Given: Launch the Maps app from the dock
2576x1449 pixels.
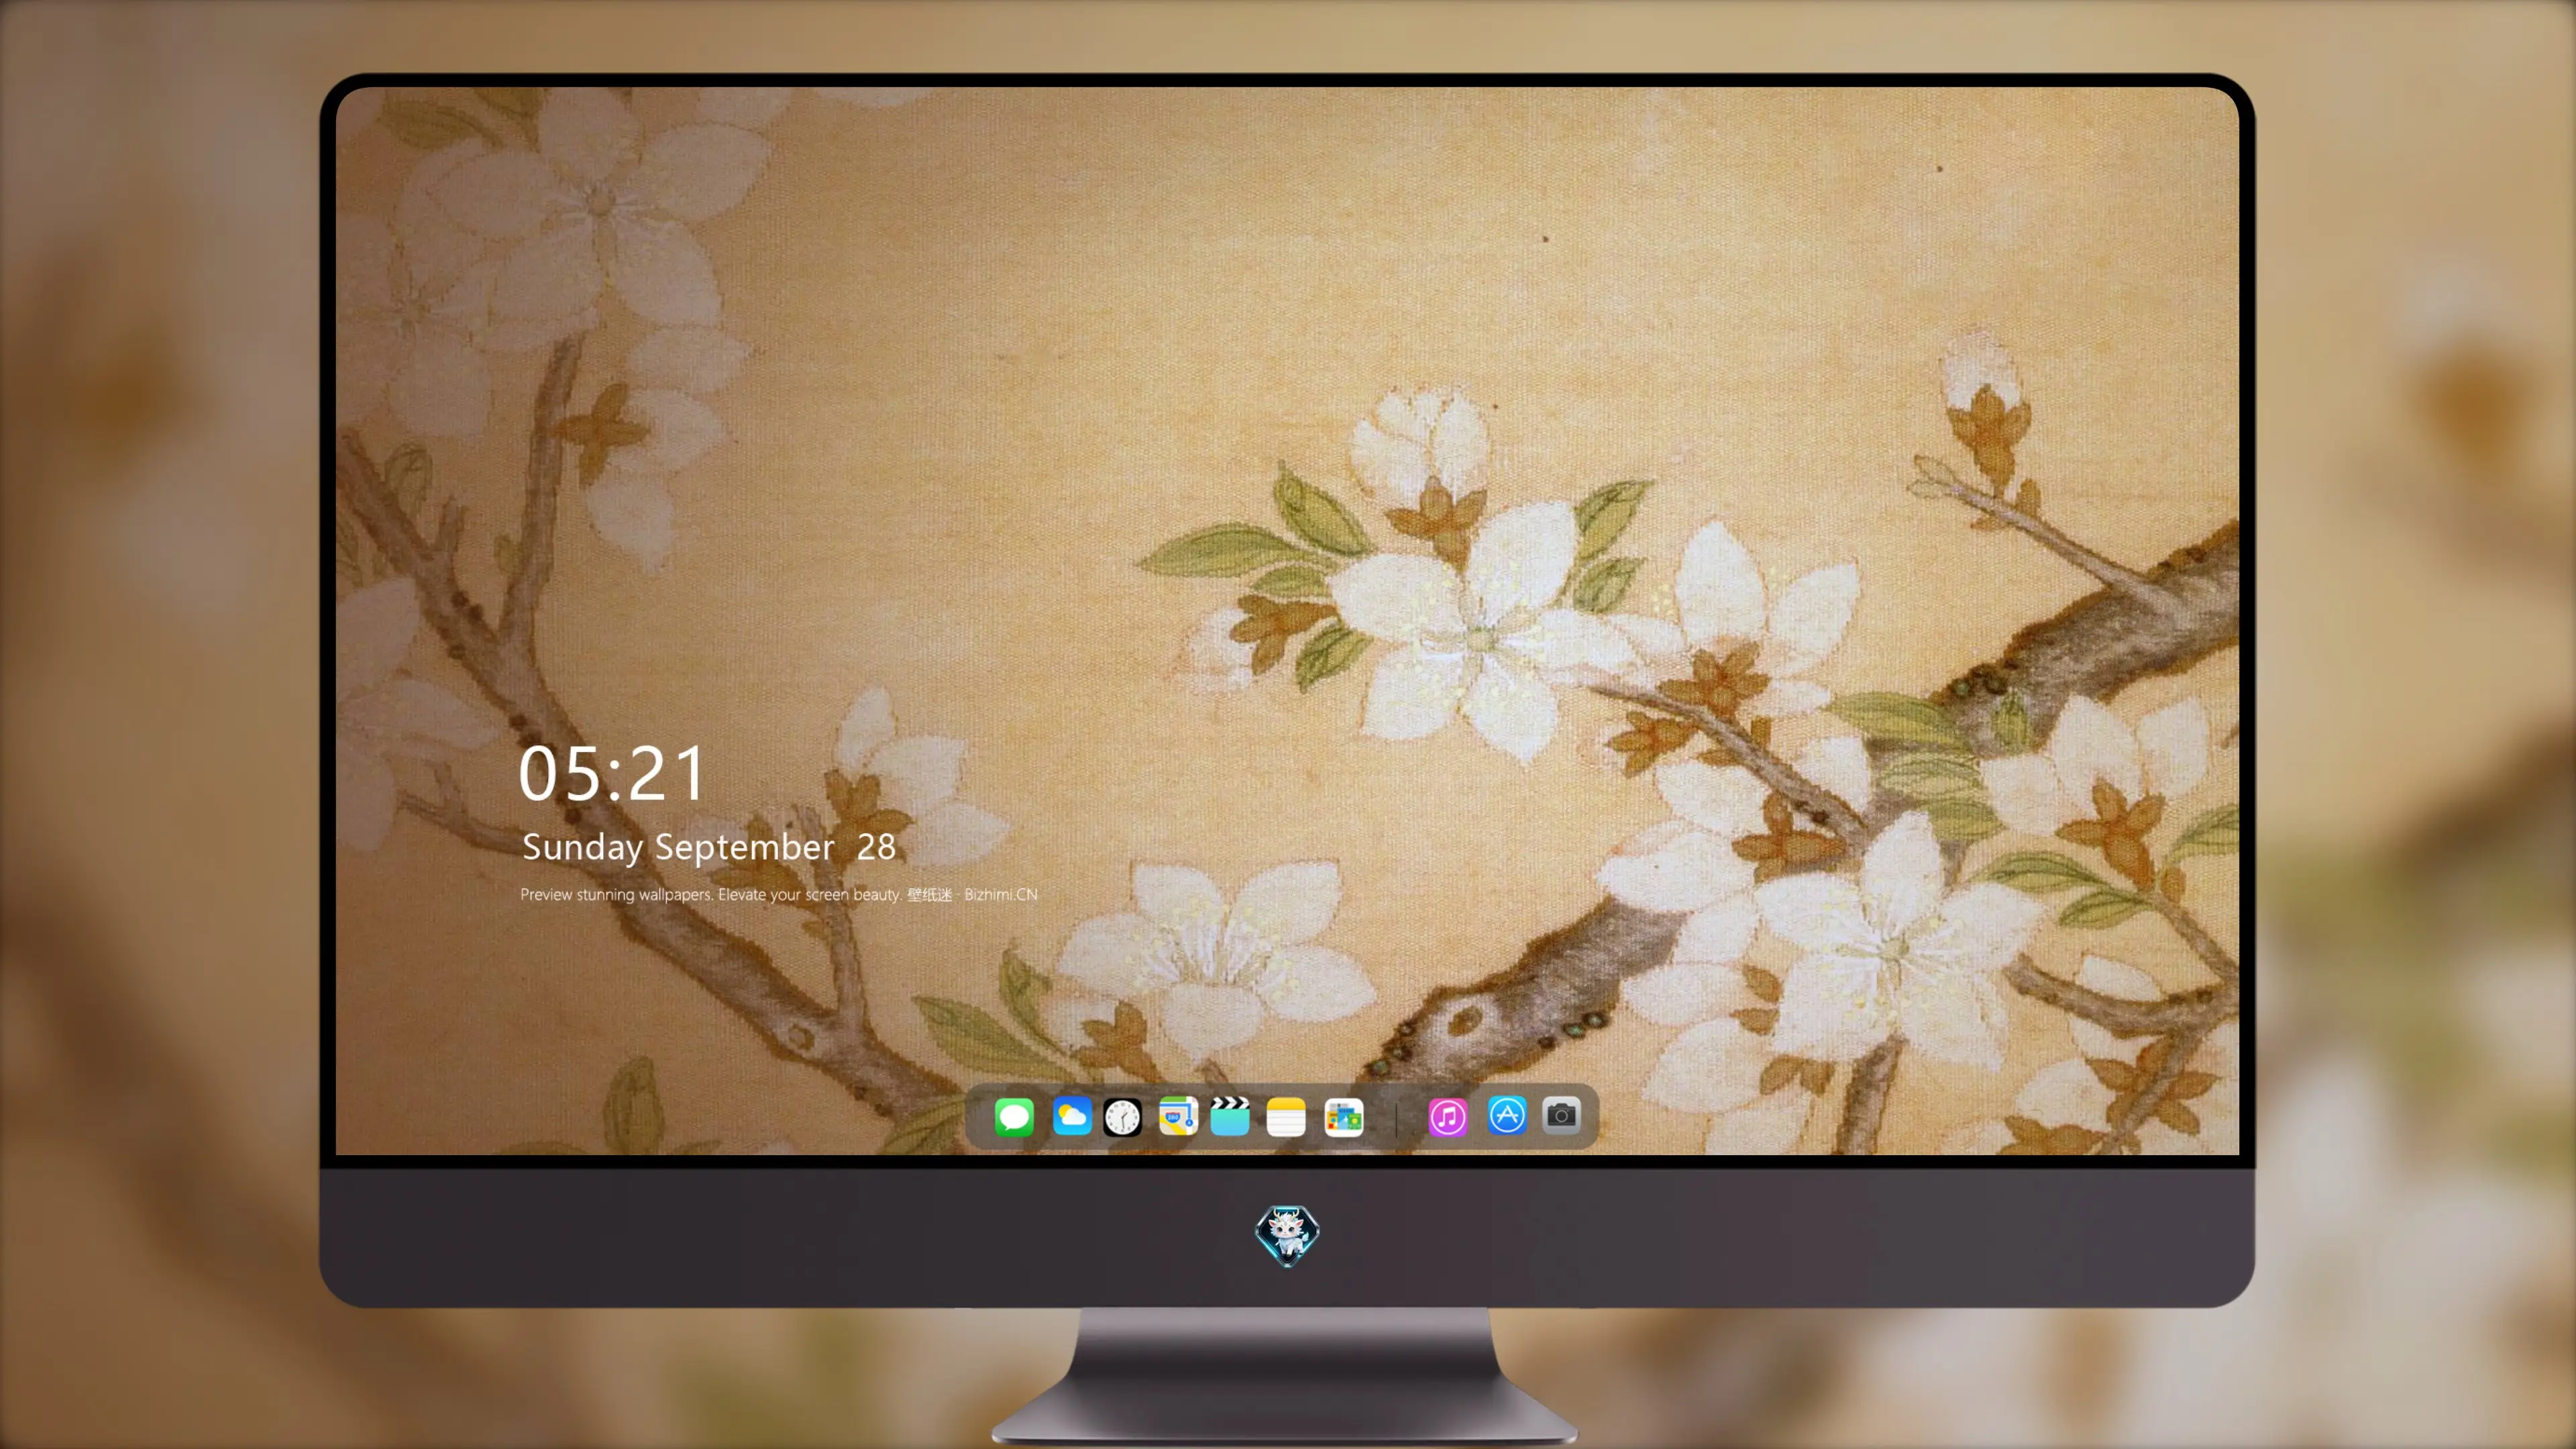Looking at the screenshot, I should coord(1178,1116).
